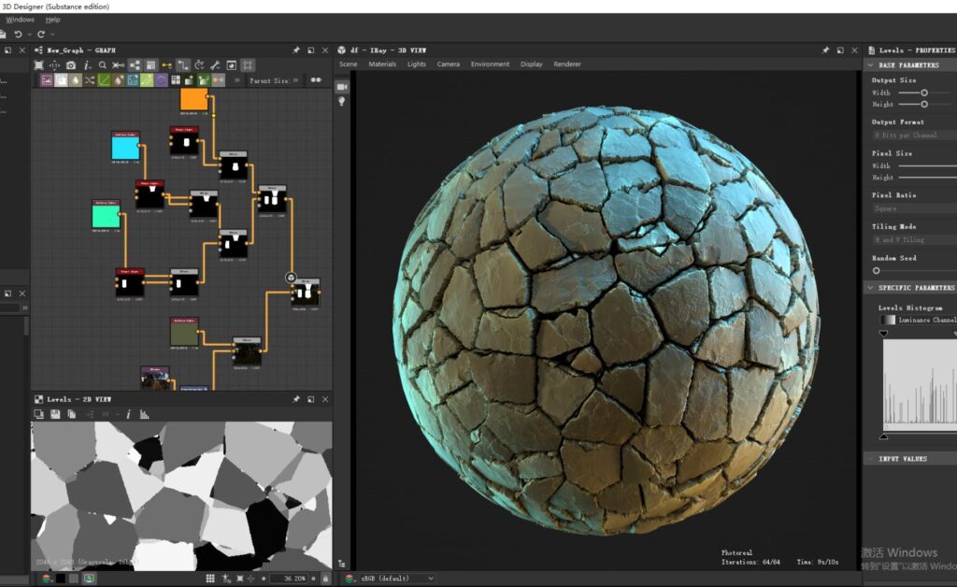Click the save icon in the 2D view toolbar

(x=55, y=412)
